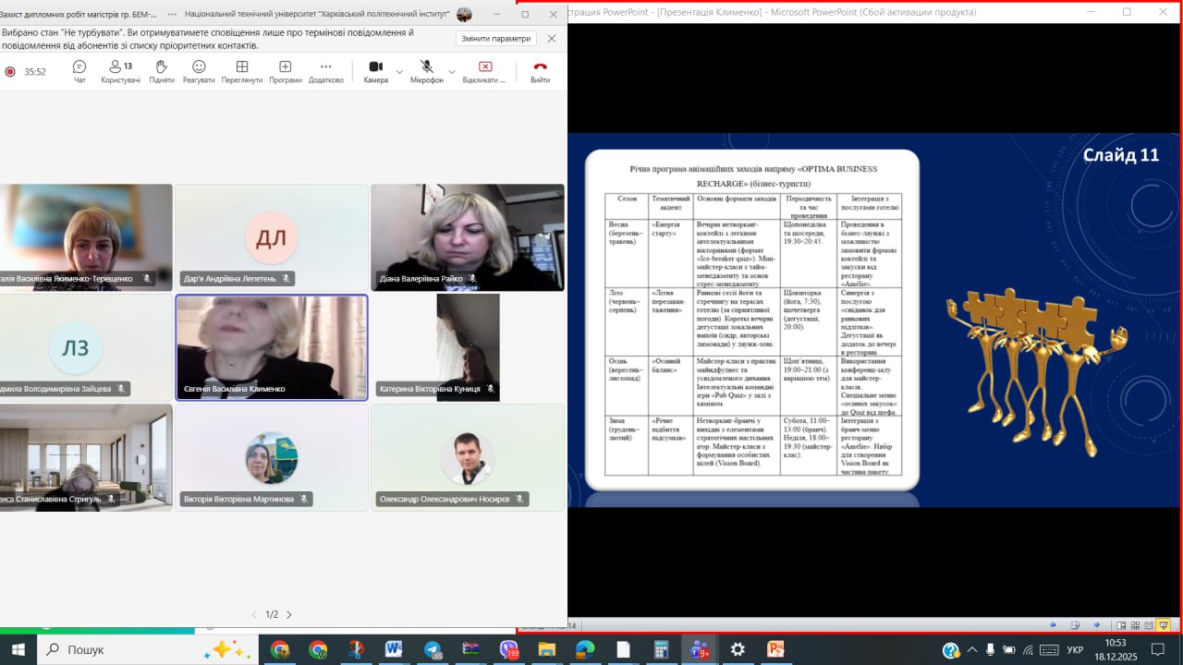Open Settings gear from the taskbar
The image size is (1183, 665).
pos(738,649)
